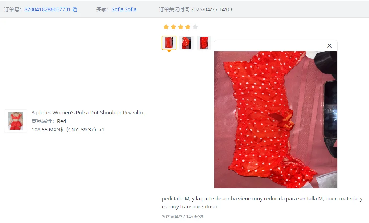This screenshot has width=369, height=223.
Task: Open order number 8200418286067731 link
Action: click(x=47, y=9)
